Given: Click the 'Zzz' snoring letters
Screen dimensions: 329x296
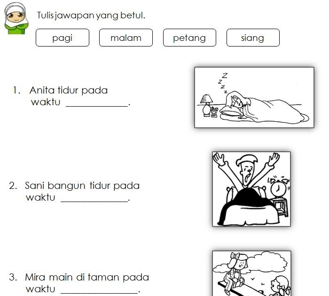Looking at the screenshot, I should tap(223, 83).
